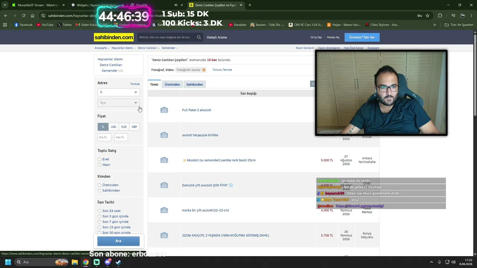Select USD currency for price
477x268 pixels.
tap(113, 127)
